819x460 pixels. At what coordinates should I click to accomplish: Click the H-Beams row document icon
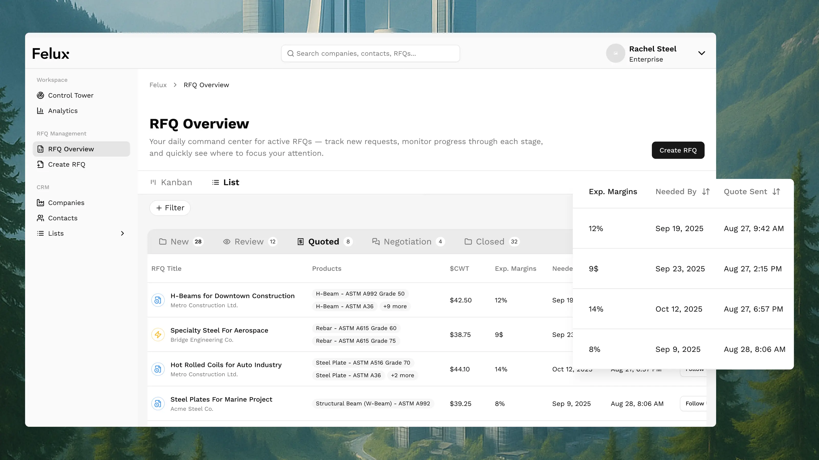(x=158, y=300)
